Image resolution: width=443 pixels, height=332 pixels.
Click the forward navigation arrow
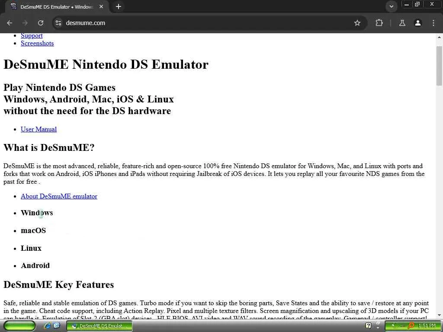25,23
